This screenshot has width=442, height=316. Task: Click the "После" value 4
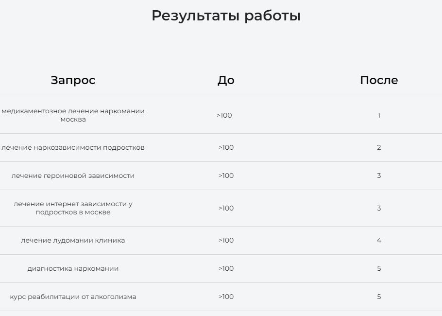point(379,240)
